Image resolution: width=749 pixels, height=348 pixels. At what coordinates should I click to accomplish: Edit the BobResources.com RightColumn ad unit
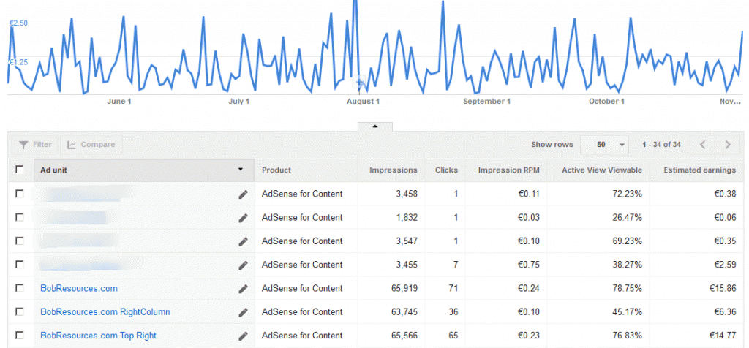(243, 312)
